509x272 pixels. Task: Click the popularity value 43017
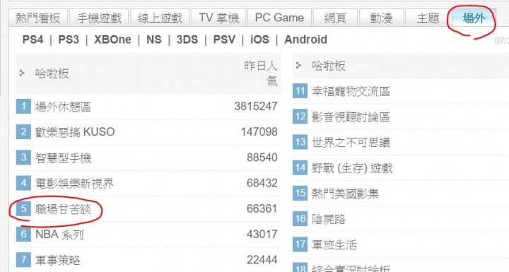(x=262, y=234)
